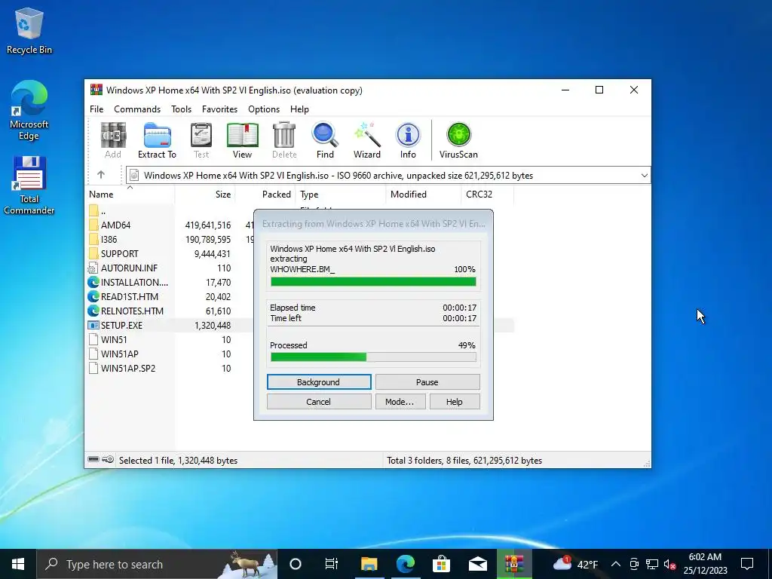Click the Test archive icon
The width and height of the screenshot is (772, 579).
coord(201,140)
